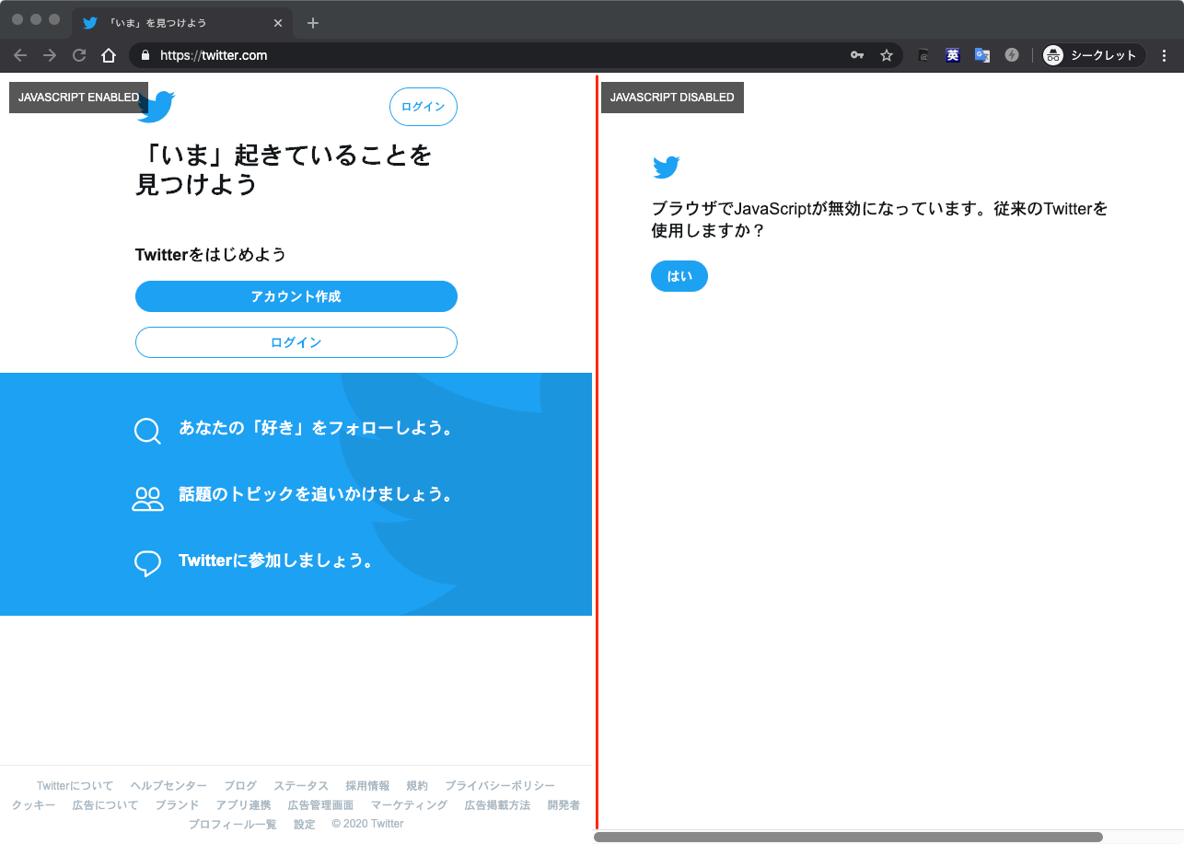Click the speech bubble icon in blue panel
Screen dimensions: 1184x844
[x=147, y=563]
